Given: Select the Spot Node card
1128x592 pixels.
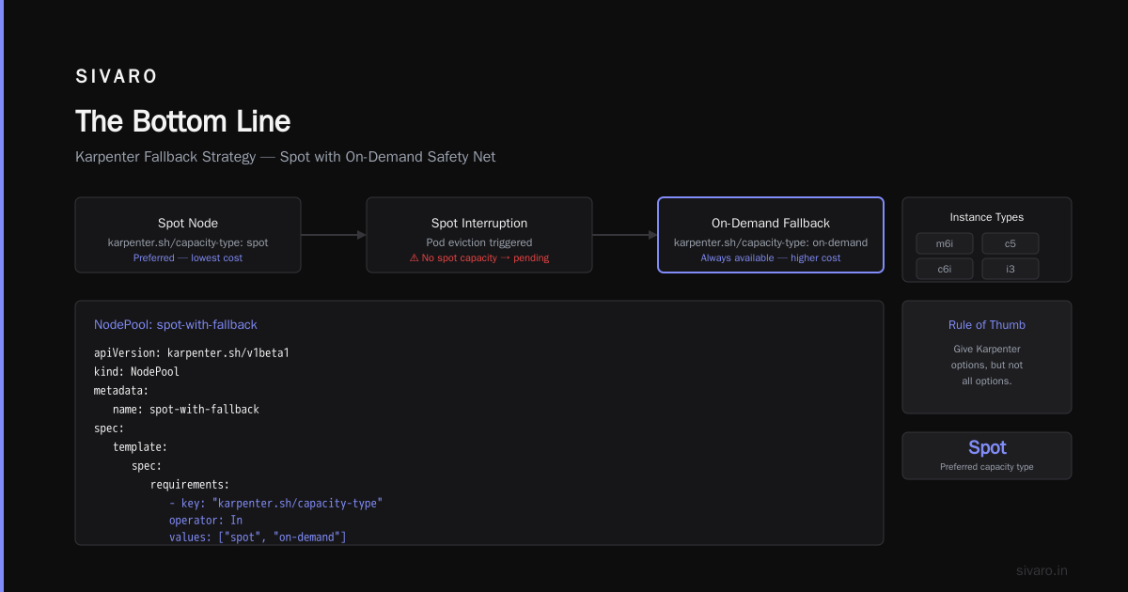Looking at the screenshot, I should [188, 235].
